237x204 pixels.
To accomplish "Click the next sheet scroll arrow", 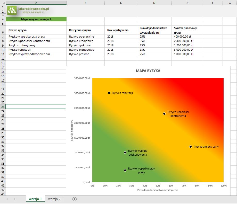I will [15, 199].
